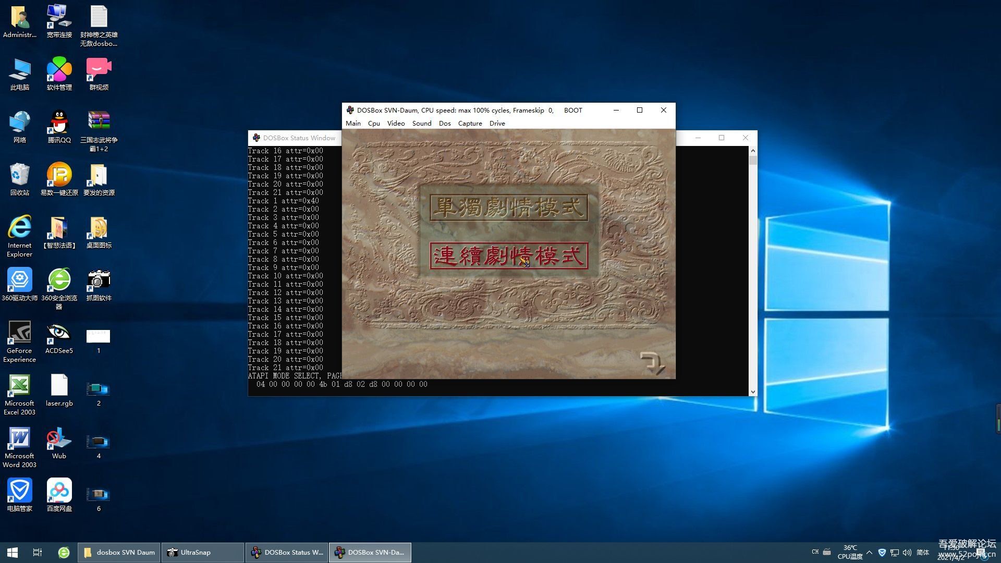
Task: Switch to UltraSnap taskbar button
Action: 202,553
